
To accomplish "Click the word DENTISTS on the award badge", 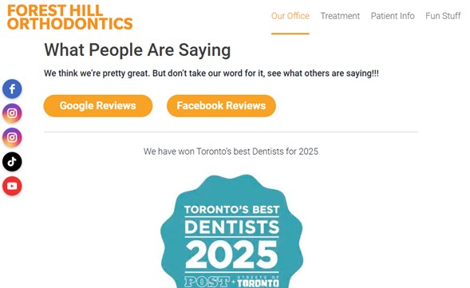I will (x=231, y=227).
